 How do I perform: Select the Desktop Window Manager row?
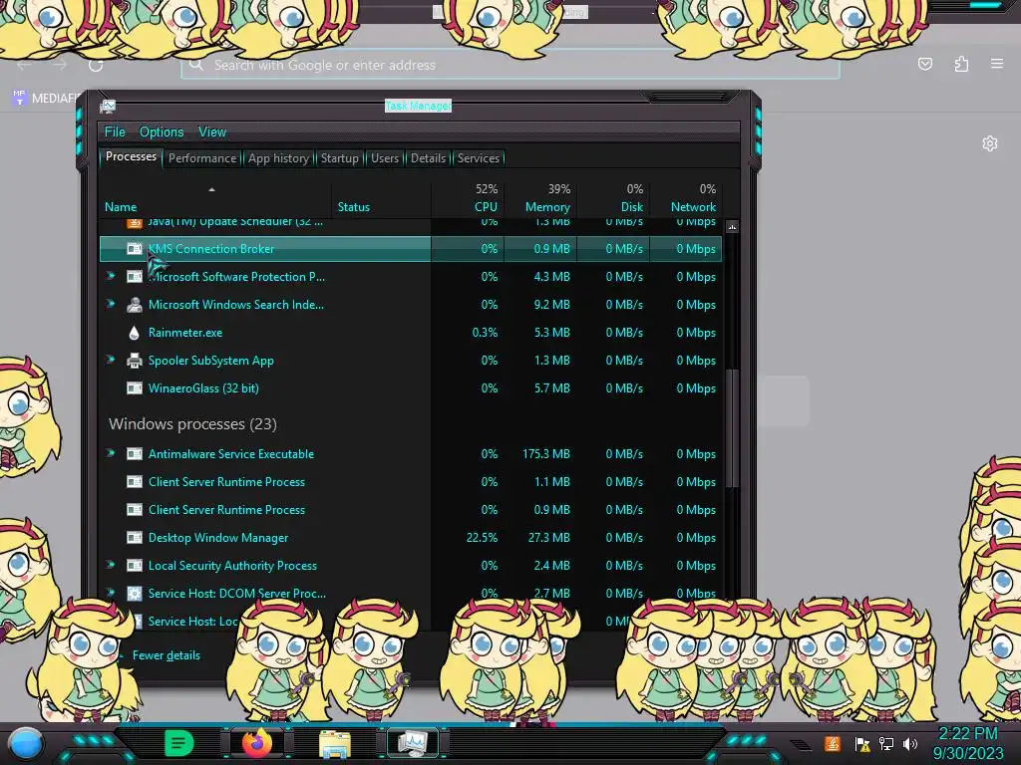tap(411, 538)
